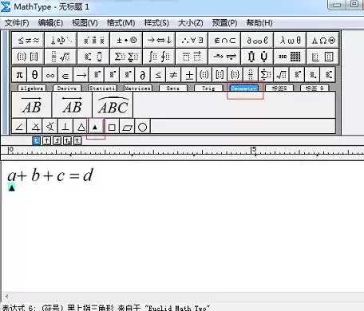Insert the pi symbol from the small bar
The height and width of the screenshot is (311, 364).
(19, 75)
